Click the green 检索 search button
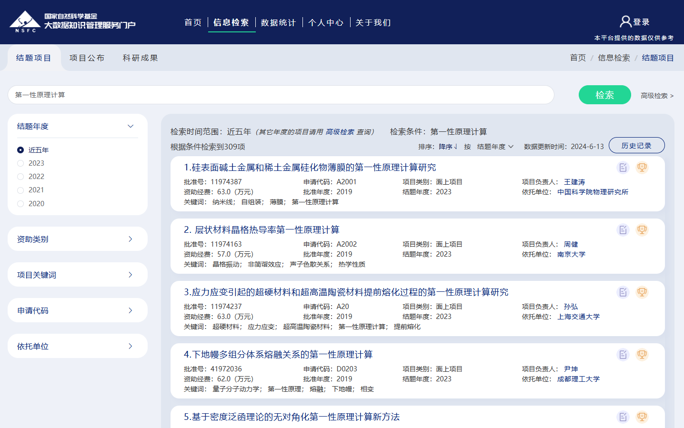Screen dimensions: 684x428 605,95
